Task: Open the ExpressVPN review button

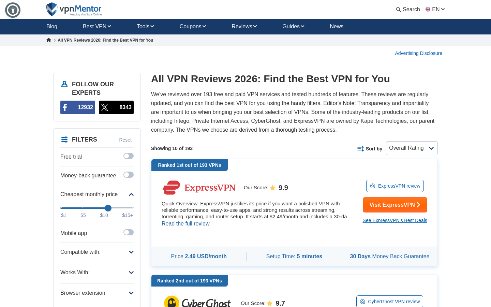Action: (395, 186)
